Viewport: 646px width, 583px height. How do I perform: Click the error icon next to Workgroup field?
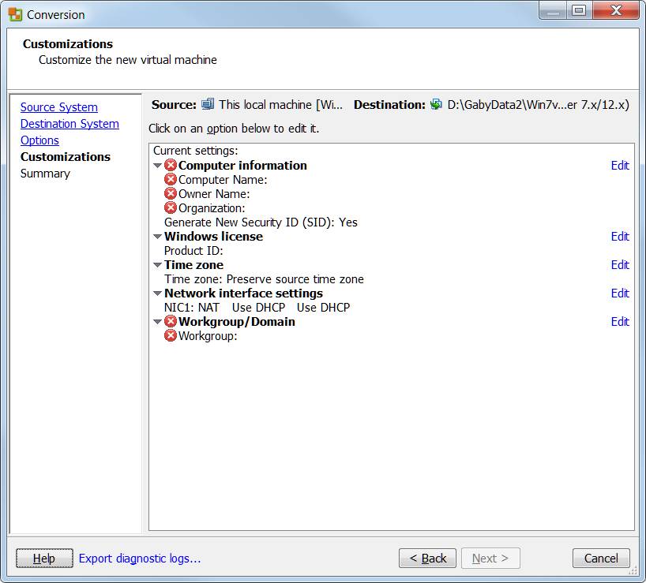pos(170,336)
